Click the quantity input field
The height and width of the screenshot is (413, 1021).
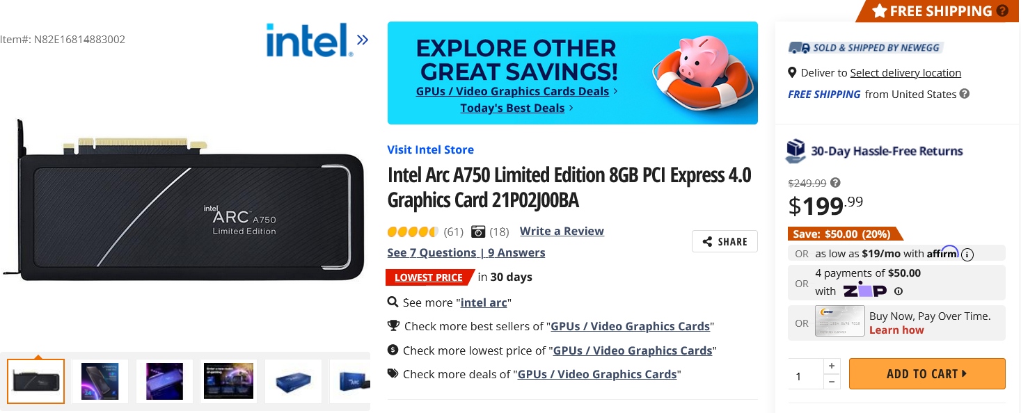point(805,375)
